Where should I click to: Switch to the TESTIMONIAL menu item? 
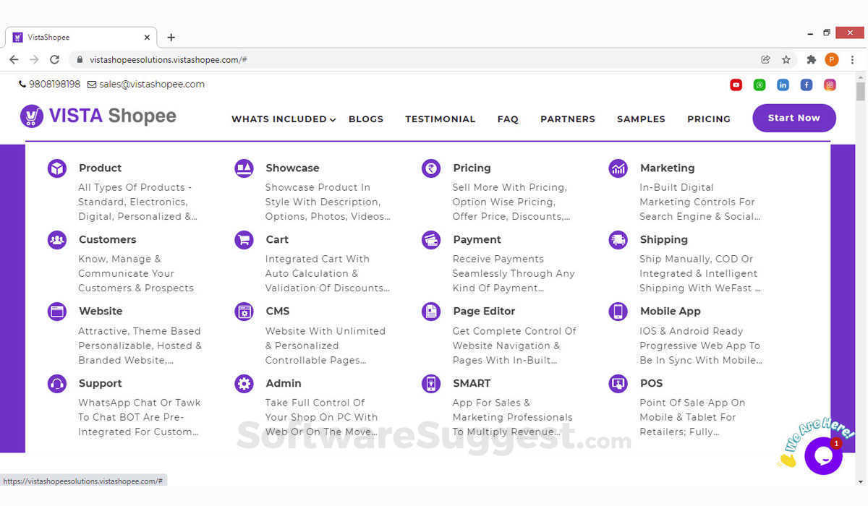(440, 119)
